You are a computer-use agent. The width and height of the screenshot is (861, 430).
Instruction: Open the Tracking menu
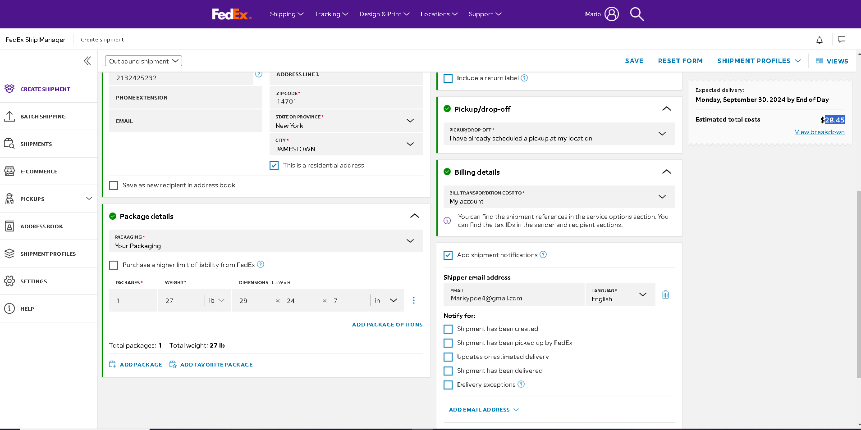click(x=331, y=14)
